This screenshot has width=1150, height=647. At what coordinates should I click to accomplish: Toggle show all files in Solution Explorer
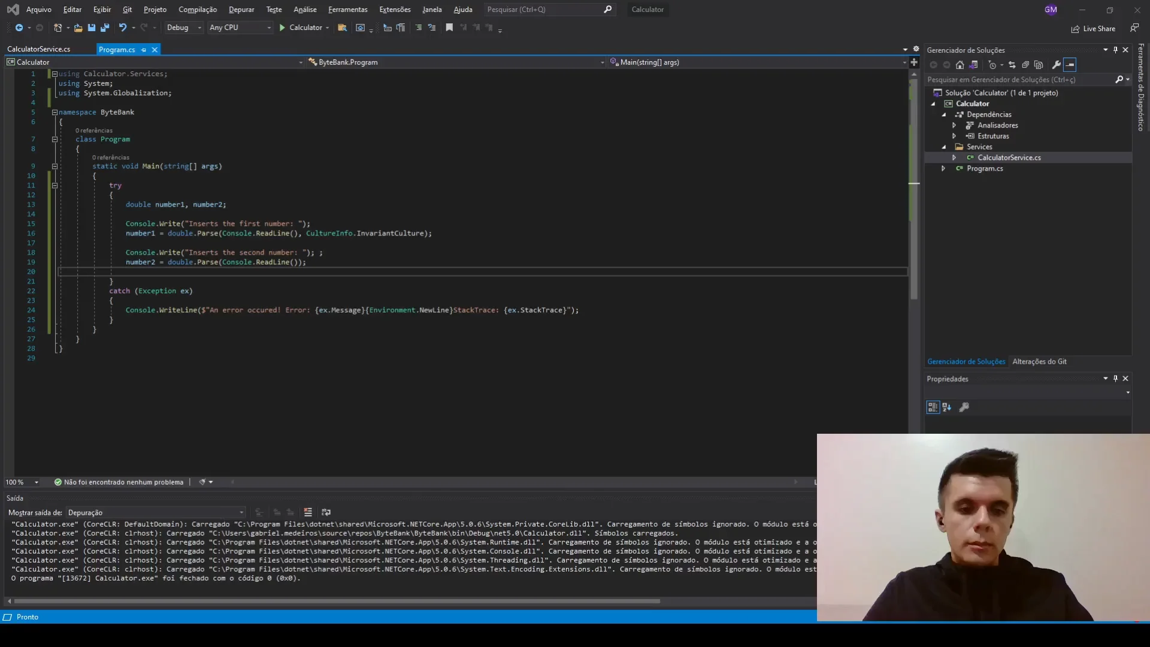coord(1039,65)
